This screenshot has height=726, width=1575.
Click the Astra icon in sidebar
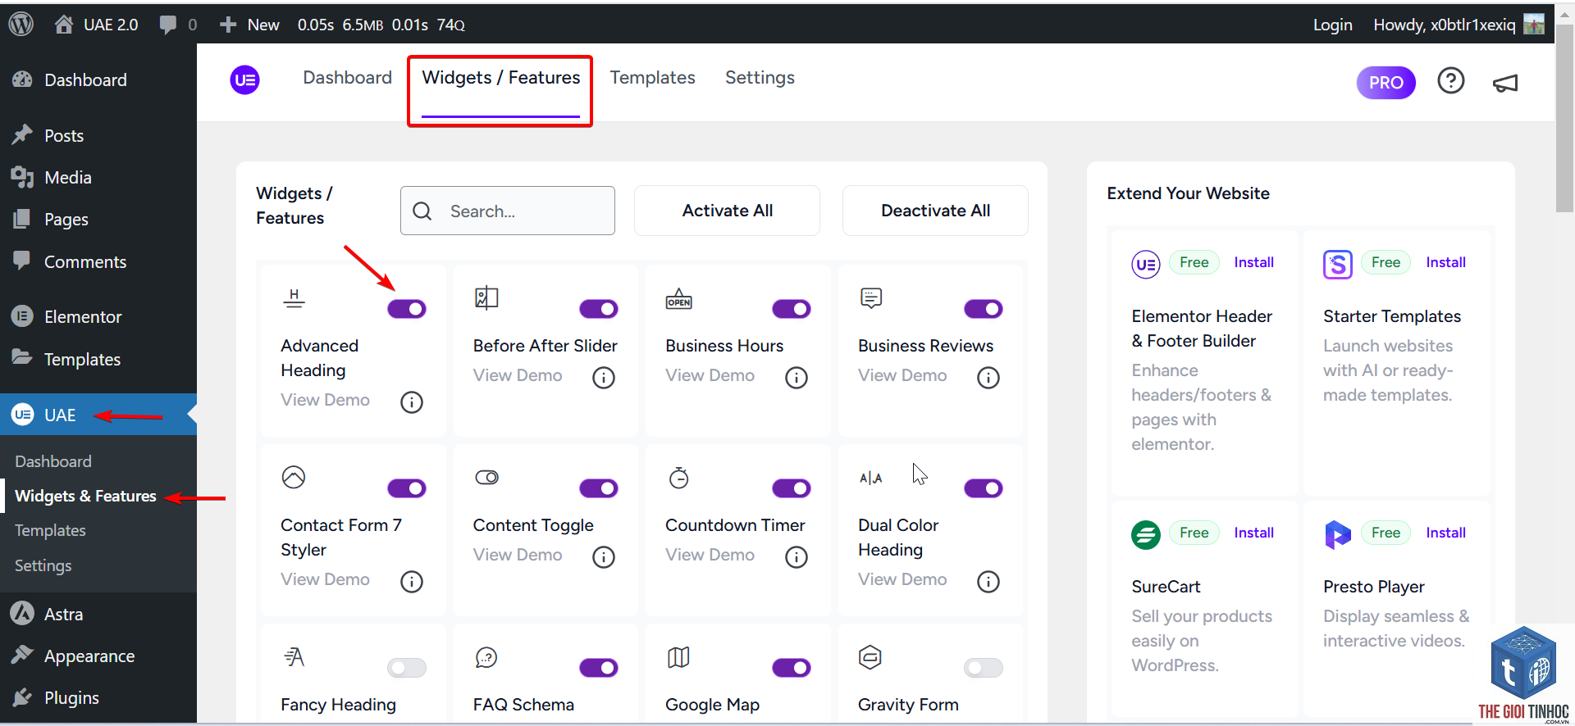pyautogui.click(x=22, y=614)
